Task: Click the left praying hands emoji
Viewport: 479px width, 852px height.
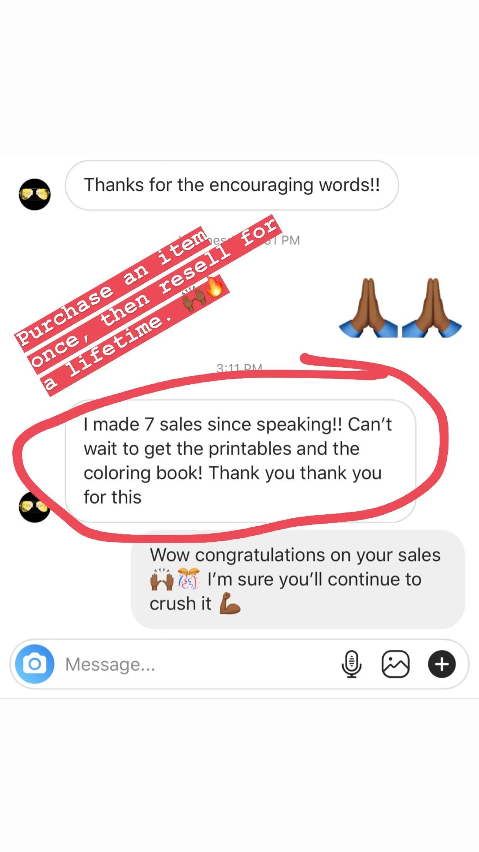Action: point(368,308)
